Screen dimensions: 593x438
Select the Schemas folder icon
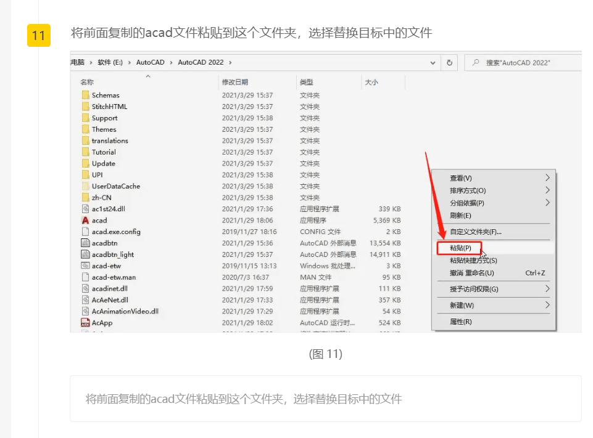86,95
